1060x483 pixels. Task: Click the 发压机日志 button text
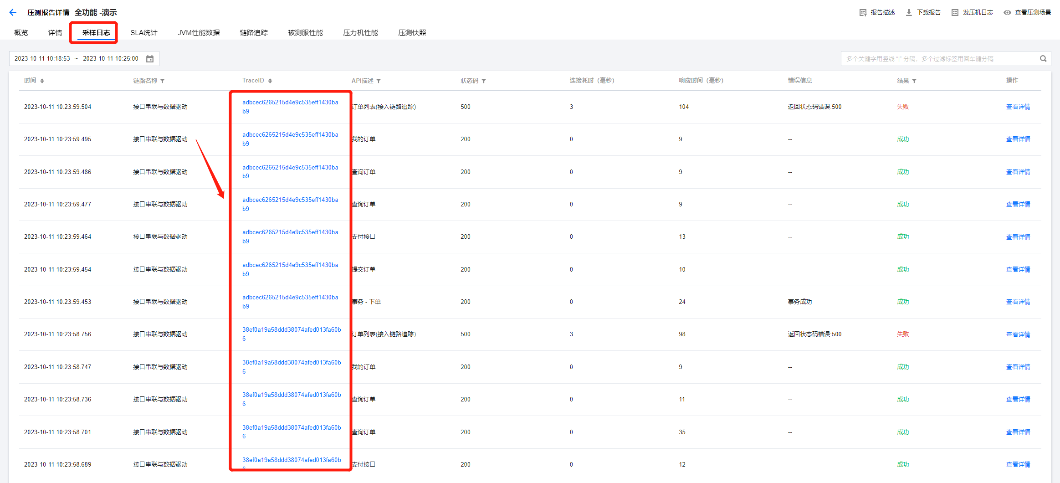point(978,12)
